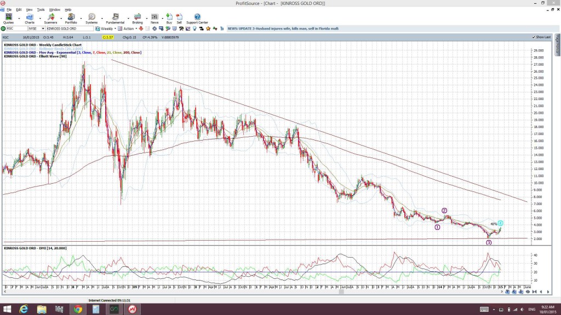
Task: Click the Weekly CandleStick Chart title label
Action: (x=43, y=45)
